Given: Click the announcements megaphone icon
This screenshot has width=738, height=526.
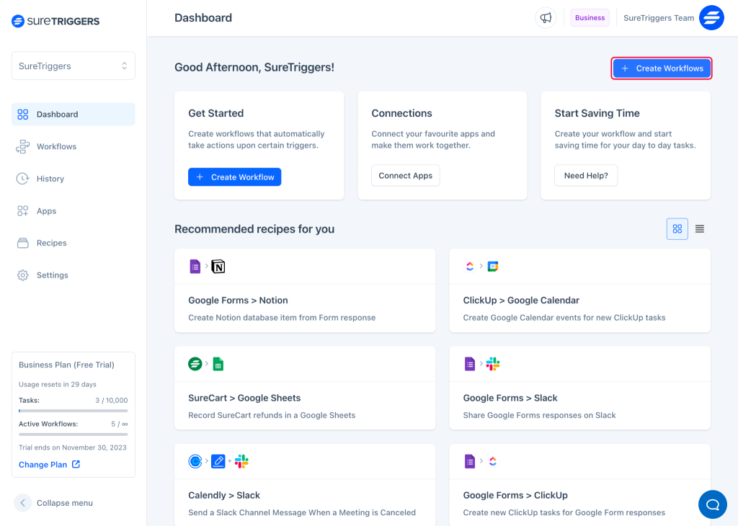Looking at the screenshot, I should point(546,17).
